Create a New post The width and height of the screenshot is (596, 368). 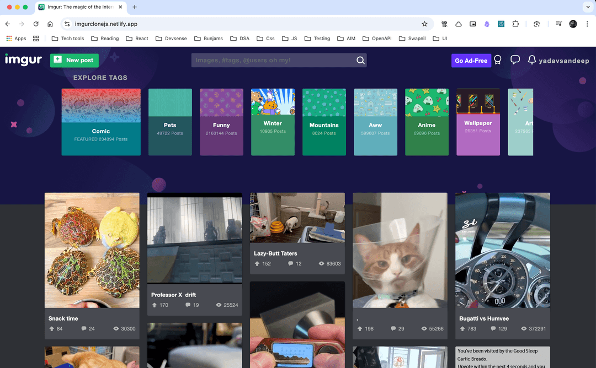[x=74, y=60]
